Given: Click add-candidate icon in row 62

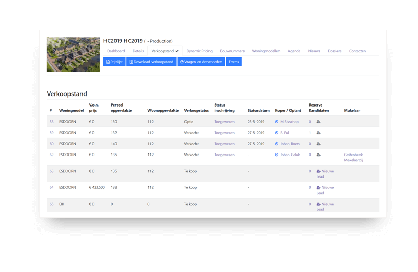Looking at the screenshot, I should (x=318, y=155).
